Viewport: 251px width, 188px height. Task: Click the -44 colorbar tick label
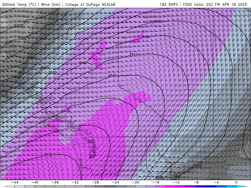tap(15, 182)
